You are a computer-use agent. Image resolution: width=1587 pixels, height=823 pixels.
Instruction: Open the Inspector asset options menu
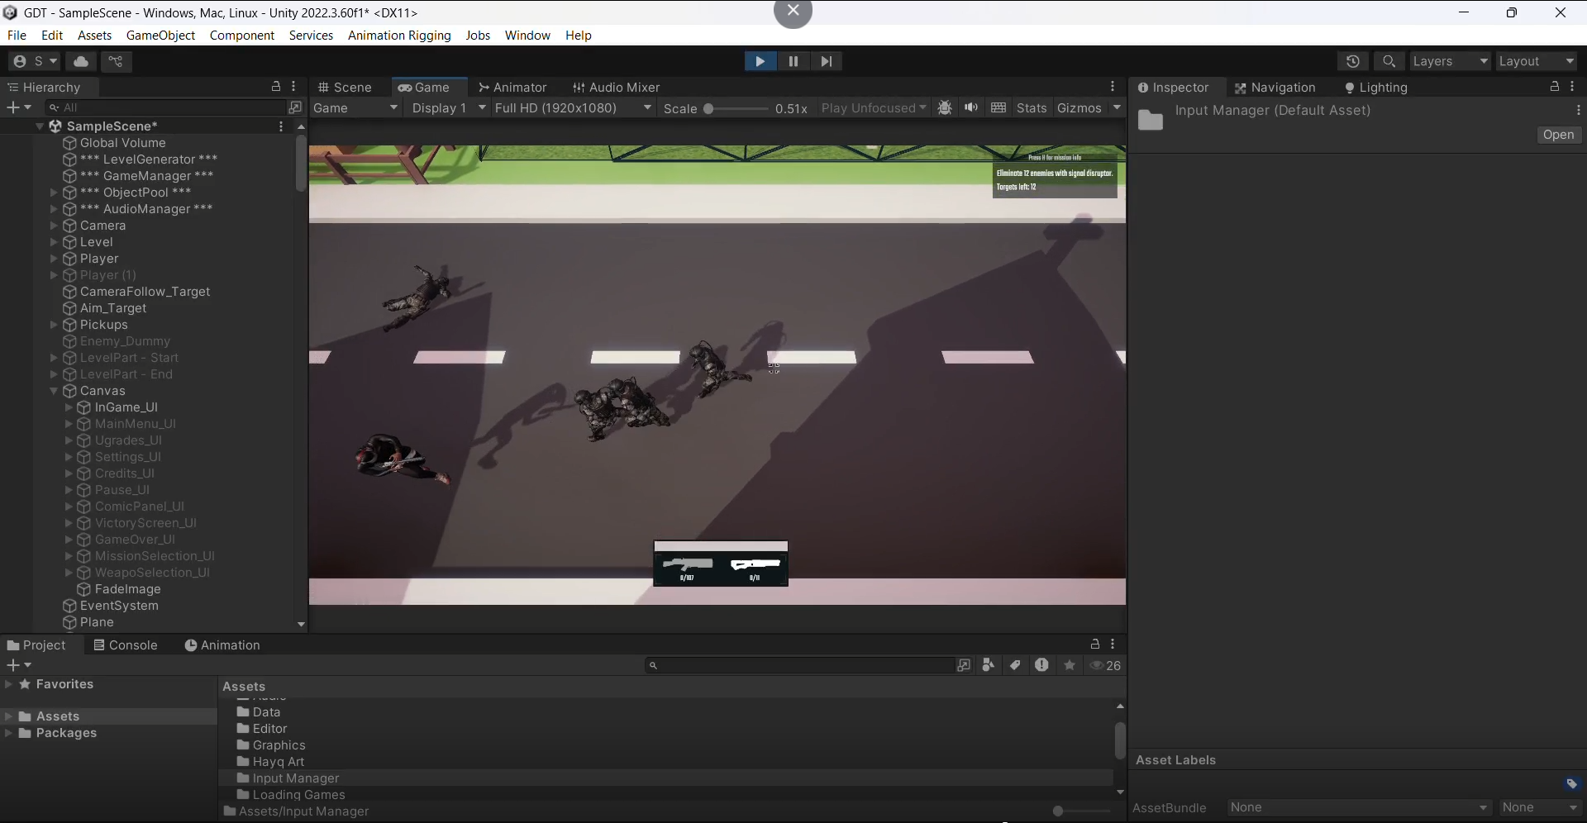[1578, 110]
